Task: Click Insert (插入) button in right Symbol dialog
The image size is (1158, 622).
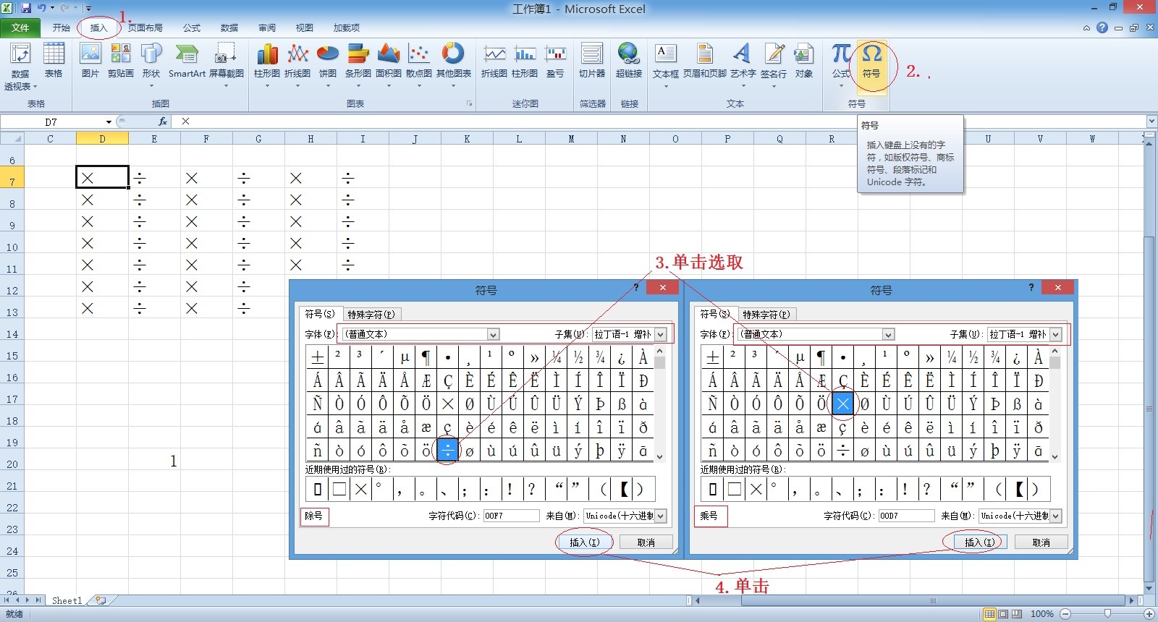Action: pyautogui.click(x=980, y=542)
